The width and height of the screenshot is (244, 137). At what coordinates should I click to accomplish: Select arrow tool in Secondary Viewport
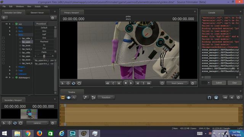click(x=4, y=123)
